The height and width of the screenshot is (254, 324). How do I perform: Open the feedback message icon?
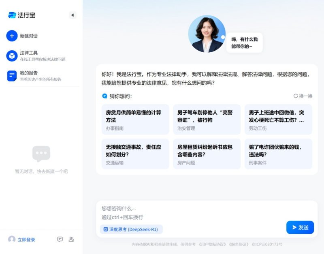tap(60, 239)
